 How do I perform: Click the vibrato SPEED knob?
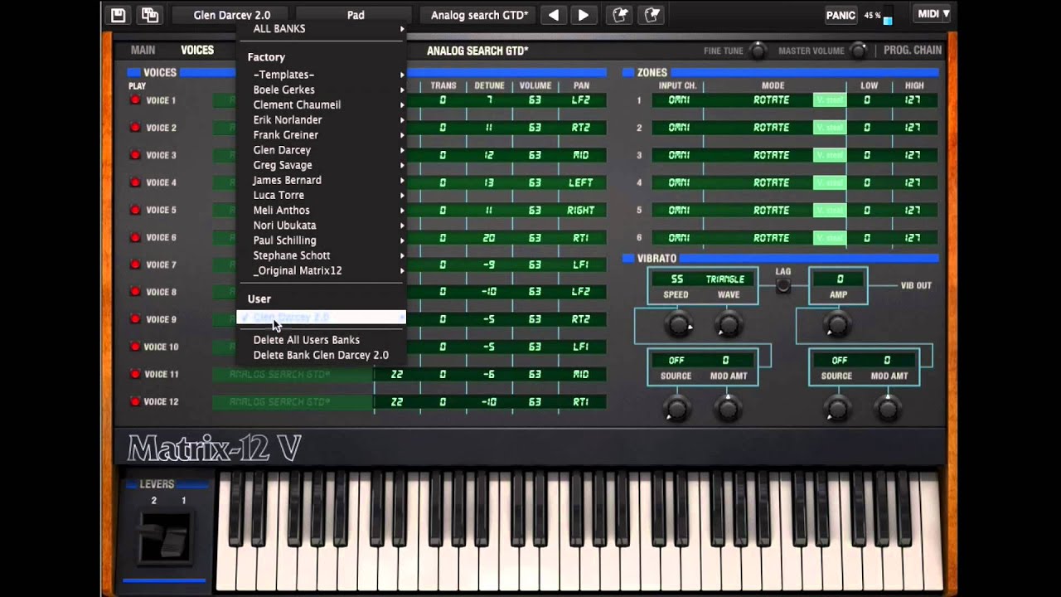point(678,325)
